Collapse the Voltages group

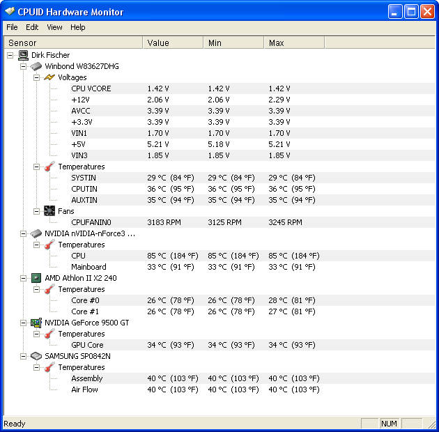37,77
